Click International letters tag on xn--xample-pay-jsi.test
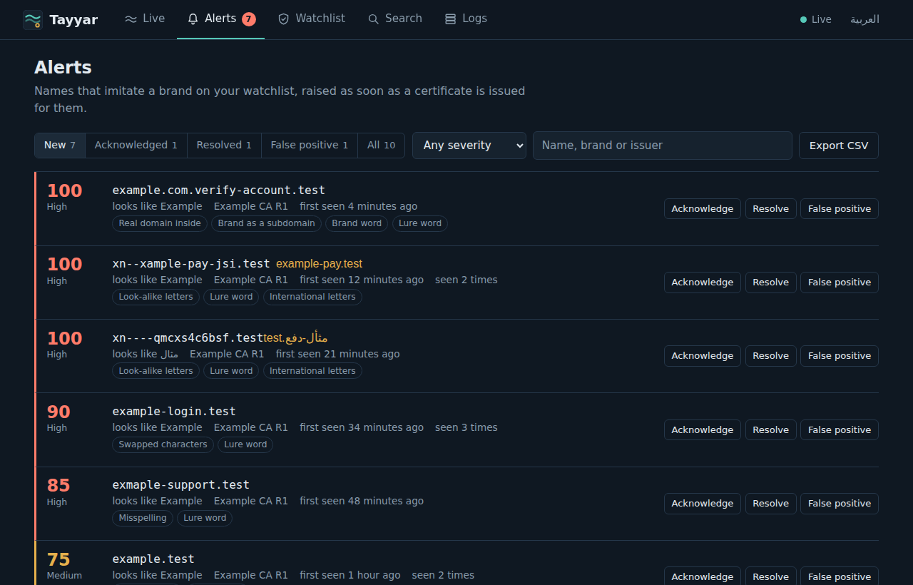The image size is (913, 585). [312, 297]
